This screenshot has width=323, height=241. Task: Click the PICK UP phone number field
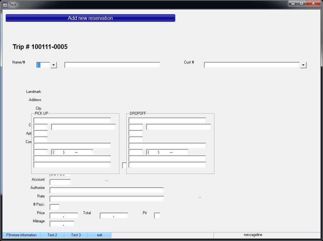72,152
